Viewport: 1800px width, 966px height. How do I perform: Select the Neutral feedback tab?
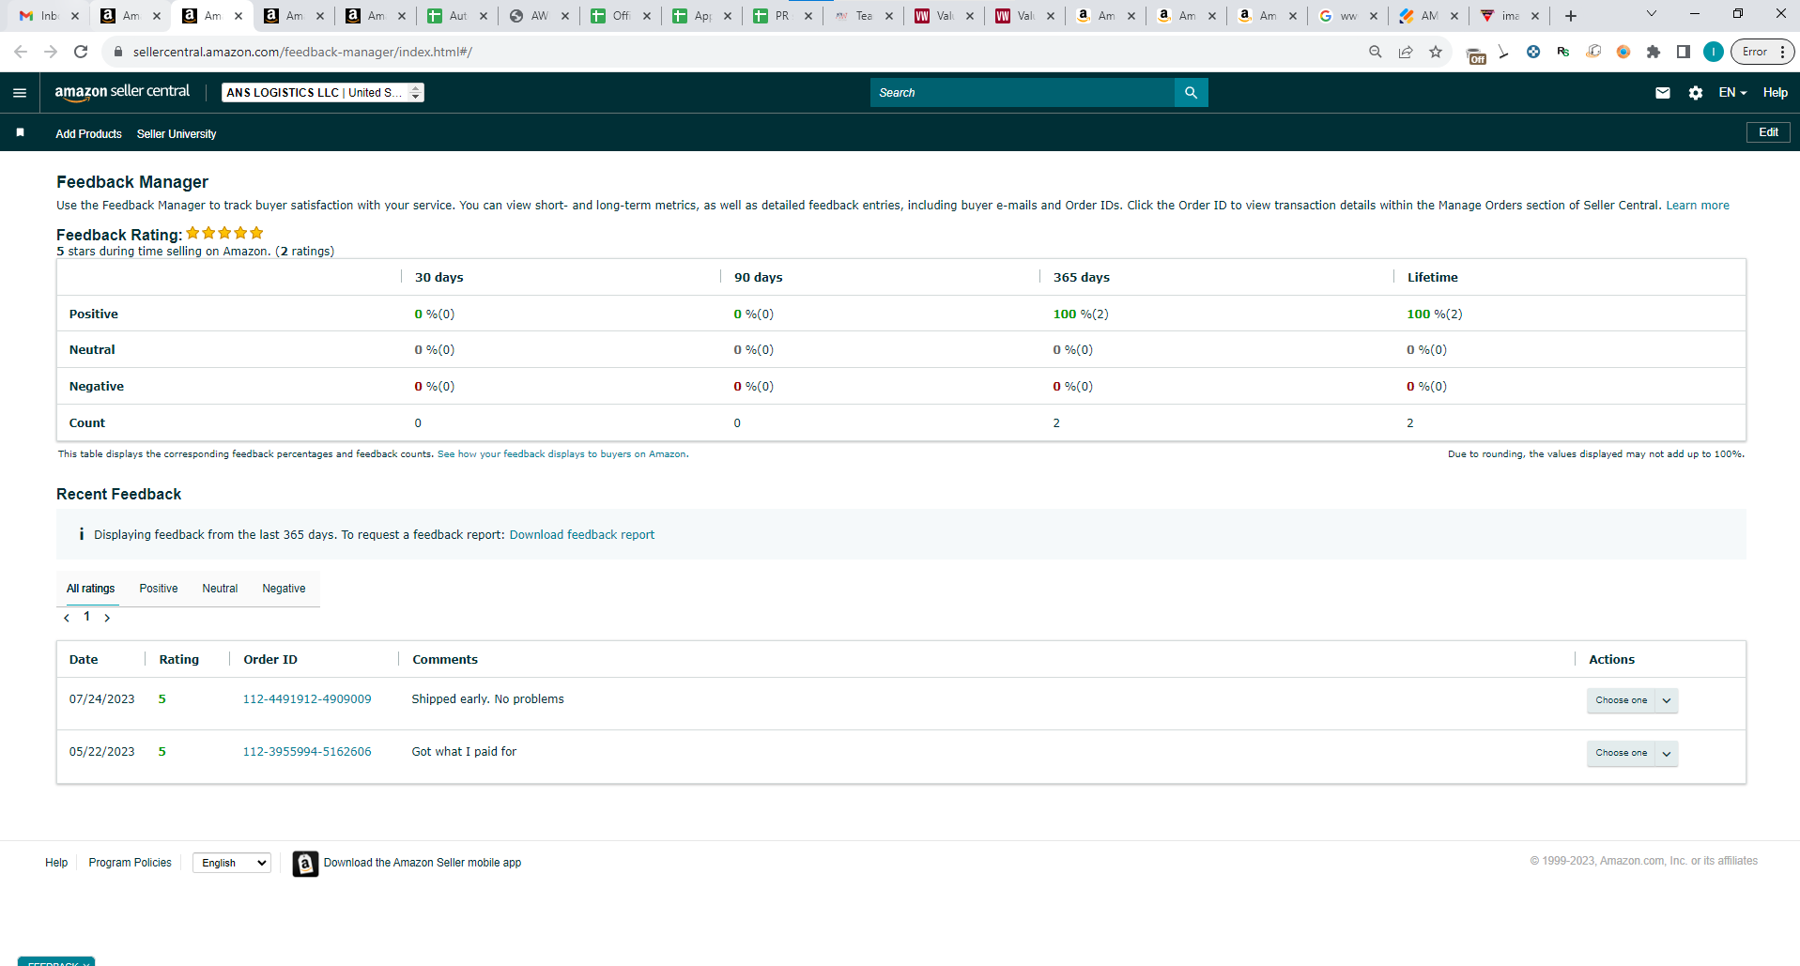click(x=220, y=589)
